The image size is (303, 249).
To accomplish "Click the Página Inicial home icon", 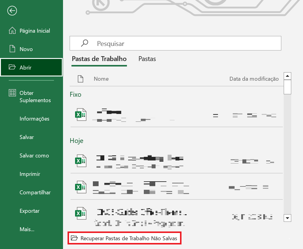I will pyautogui.click(x=12, y=31).
